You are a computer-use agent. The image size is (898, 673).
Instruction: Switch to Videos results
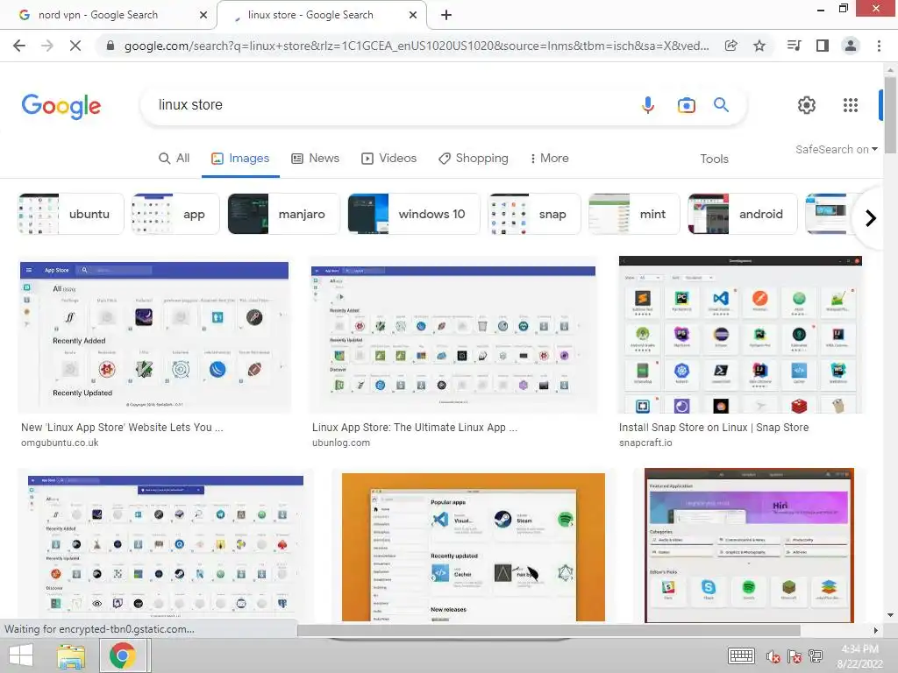pos(388,159)
